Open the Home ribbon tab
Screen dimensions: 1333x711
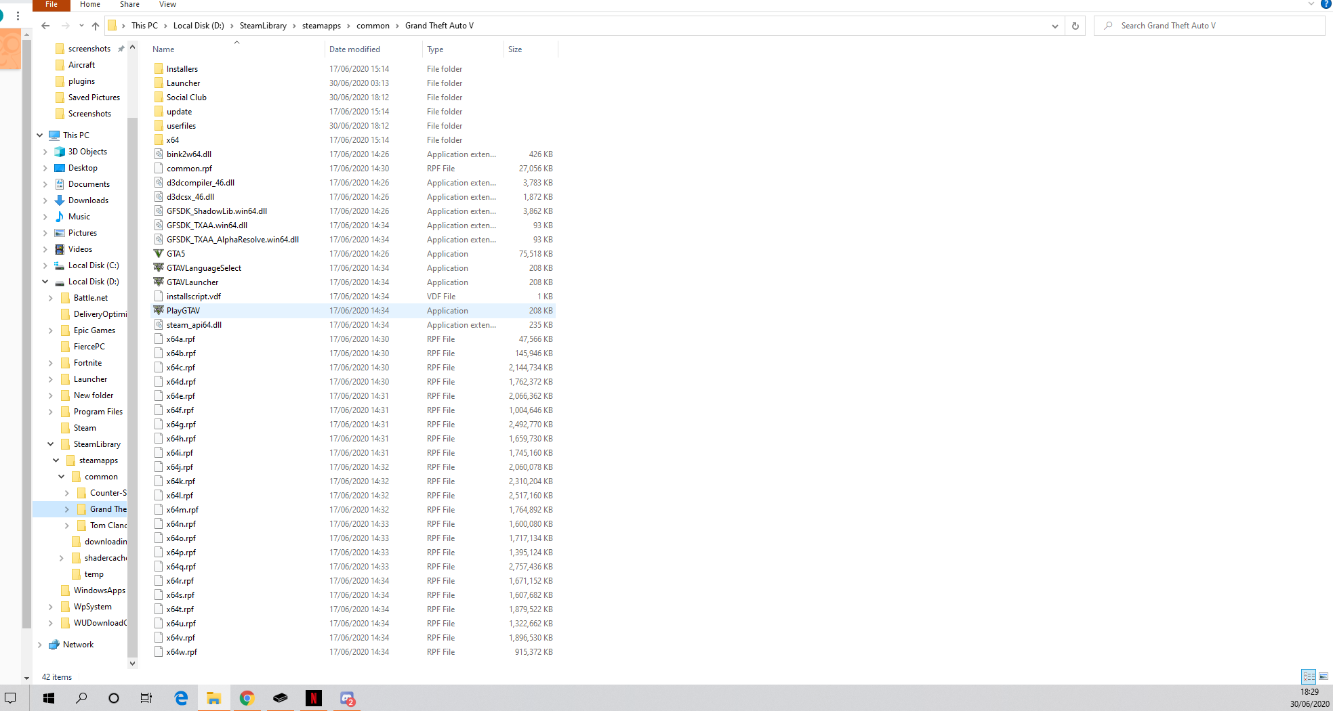pos(90,5)
